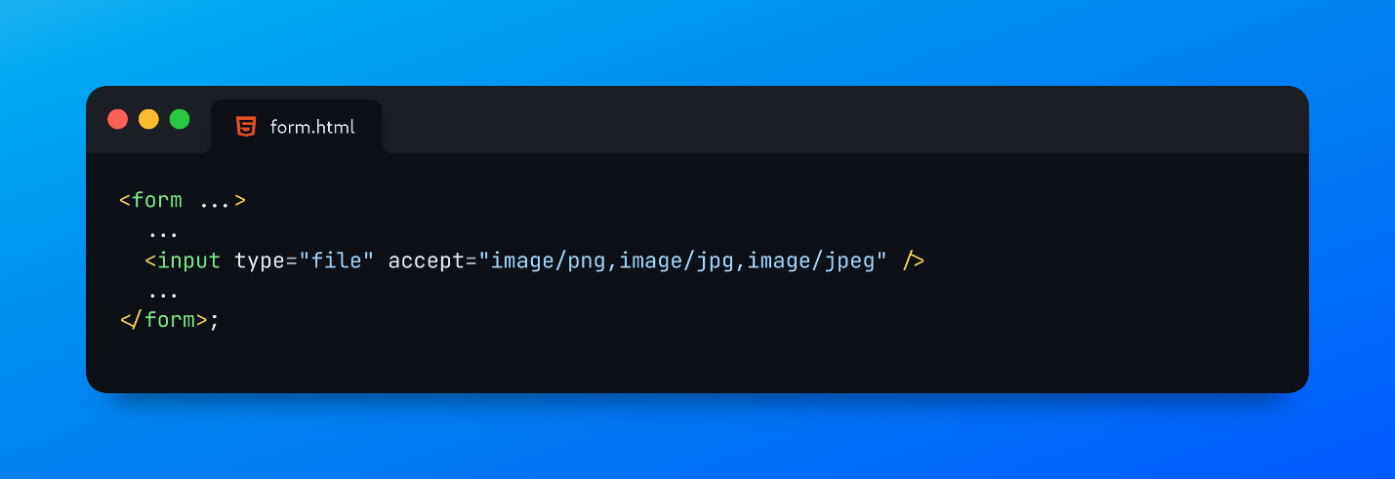Image resolution: width=1395 pixels, height=479 pixels.
Task: Minimize the window using the yellow button
Action: click(x=148, y=119)
